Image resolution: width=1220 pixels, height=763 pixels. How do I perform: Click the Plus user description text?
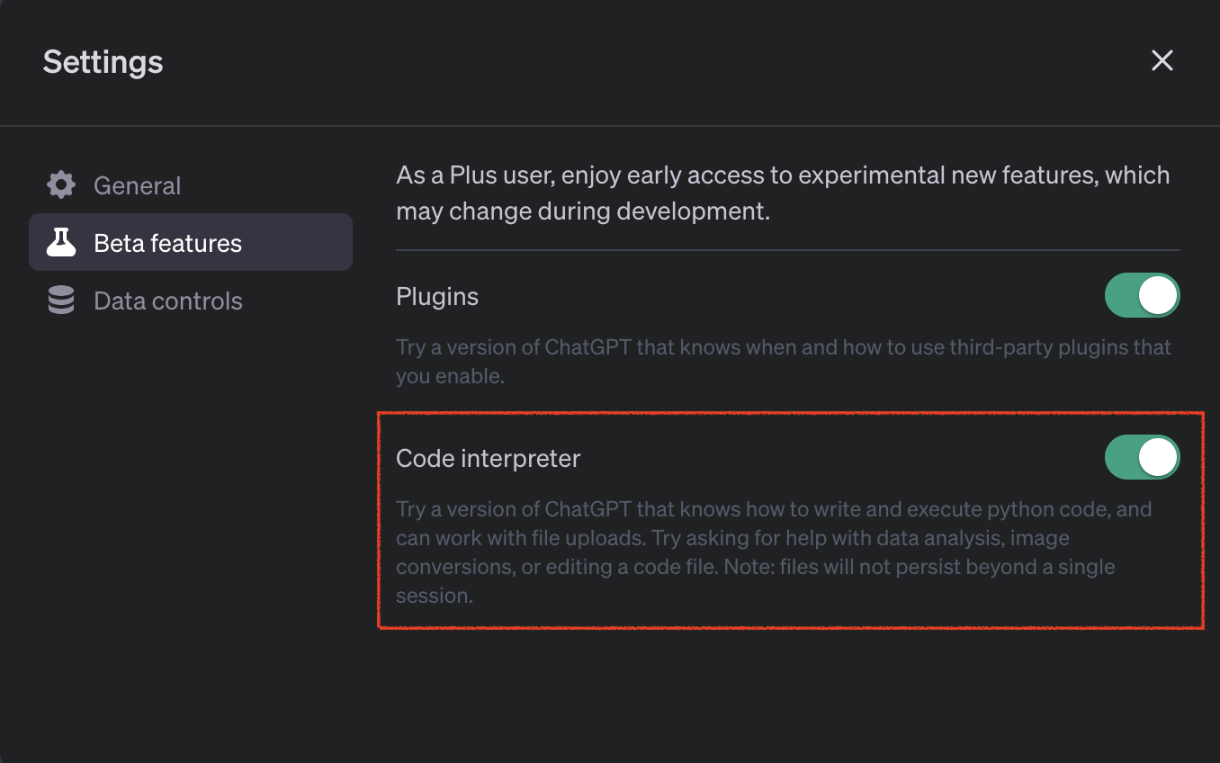(783, 193)
